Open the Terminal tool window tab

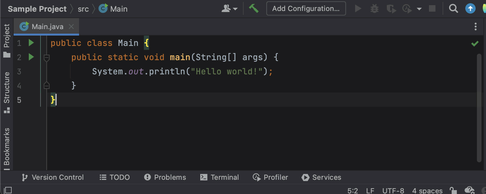point(220,177)
